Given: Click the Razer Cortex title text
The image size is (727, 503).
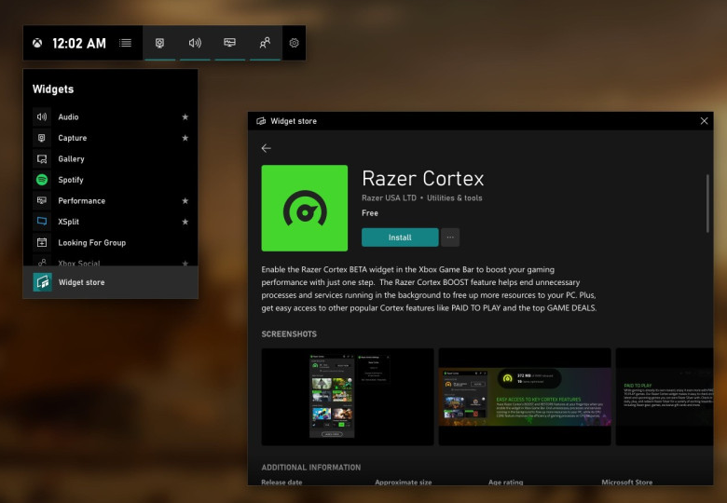Looking at the screenshot, I should 423,178.
